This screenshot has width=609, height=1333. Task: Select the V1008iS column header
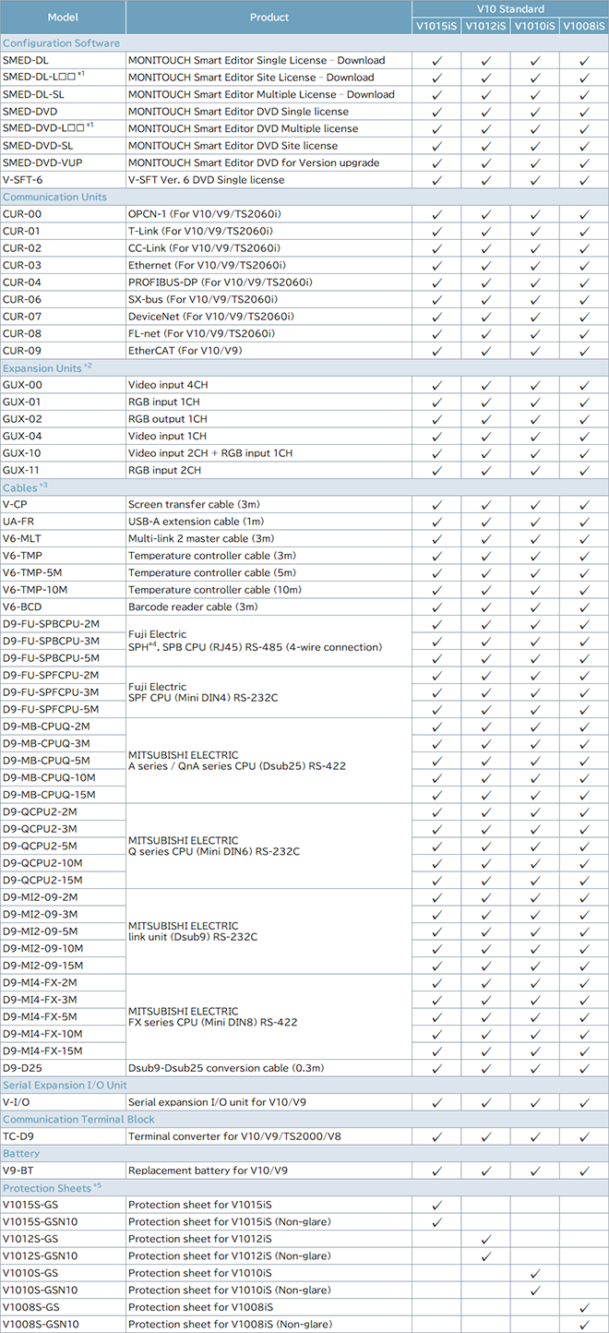pos(584,26)
